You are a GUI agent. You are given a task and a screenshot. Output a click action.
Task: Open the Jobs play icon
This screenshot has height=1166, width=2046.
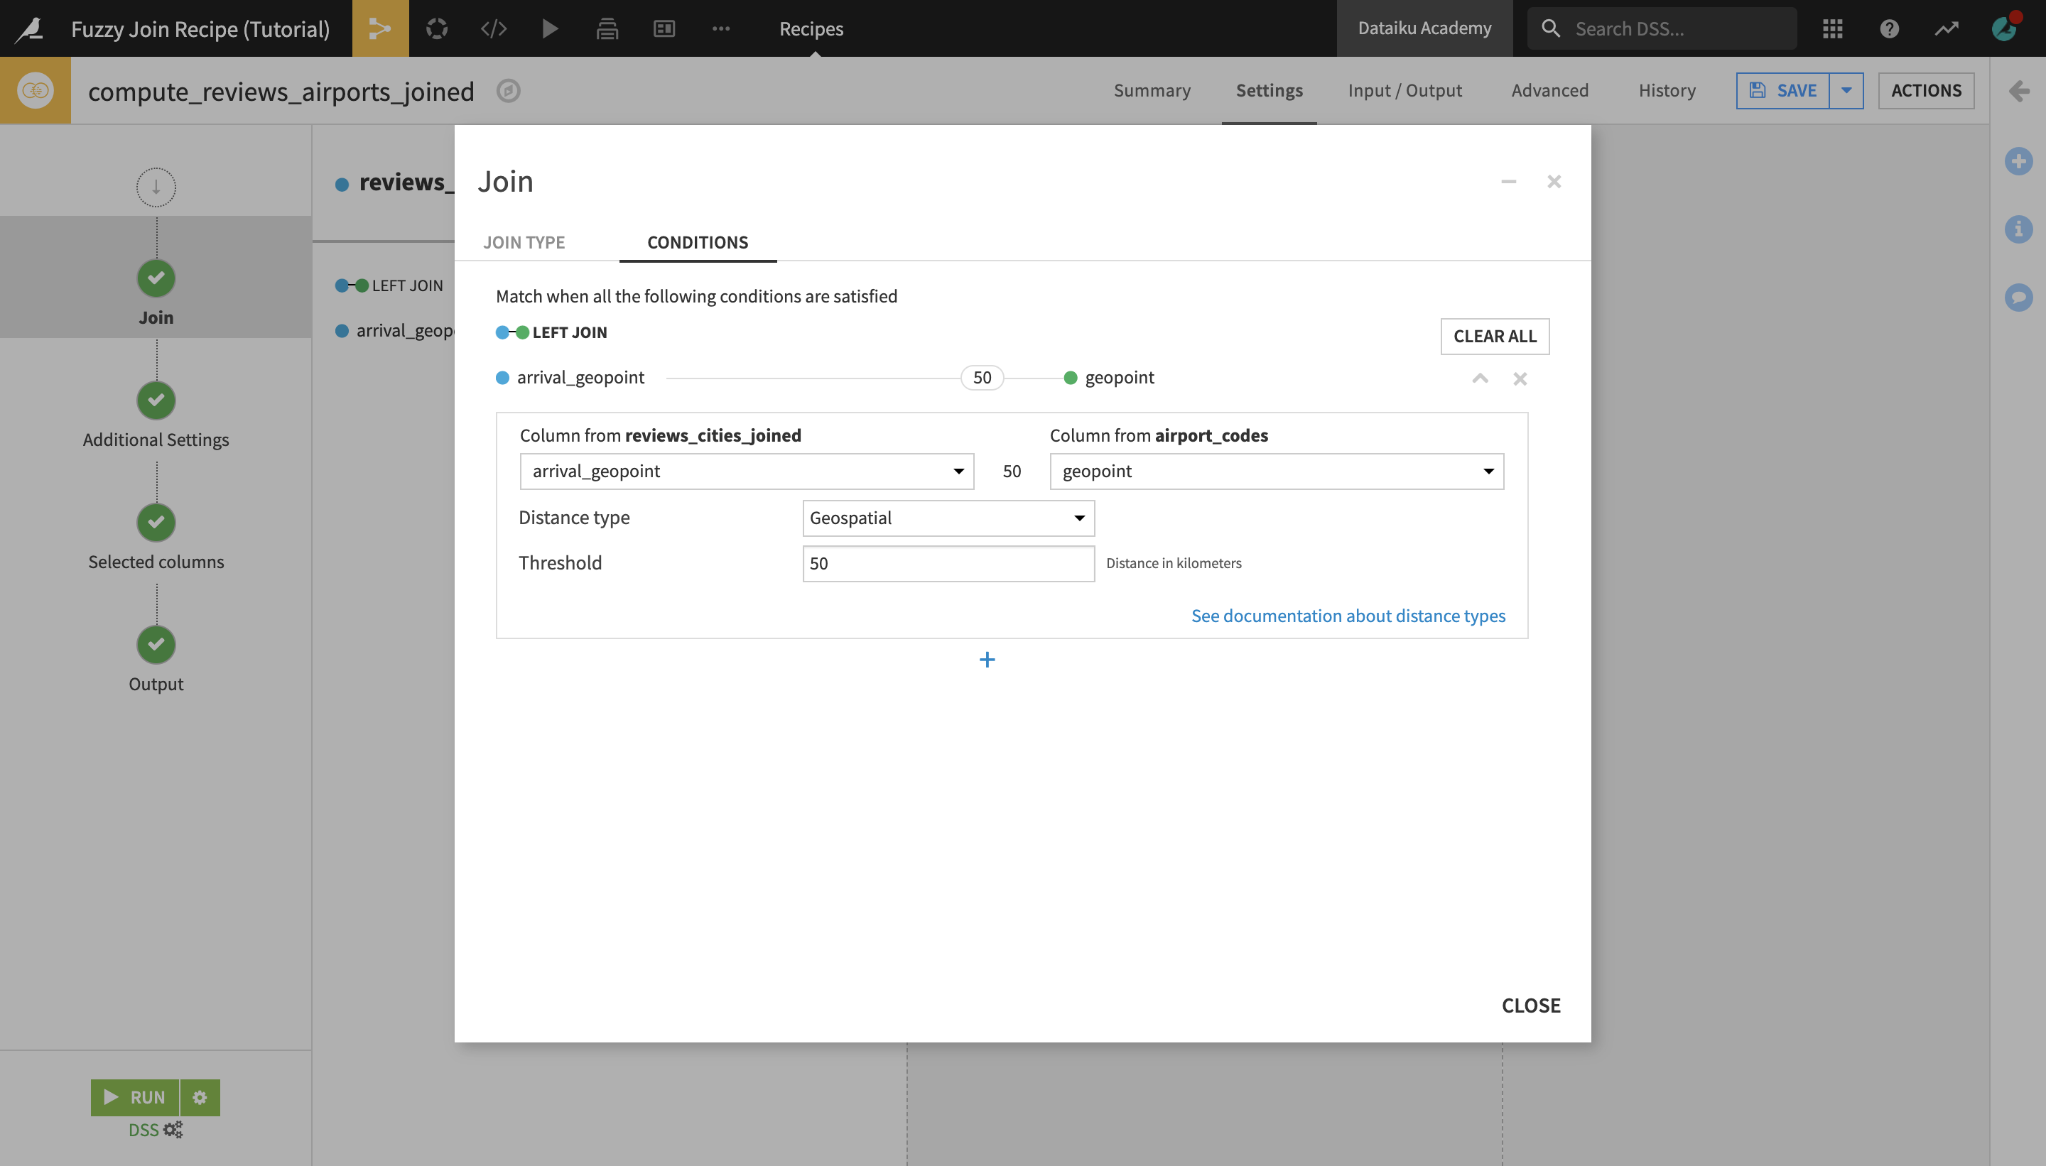(x=551, y=29)
